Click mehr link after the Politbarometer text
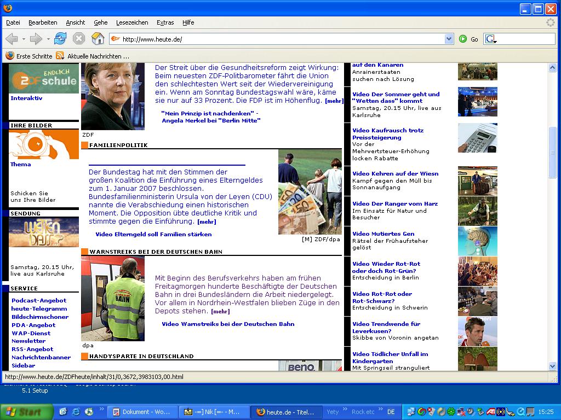Image resolution: width=561 pixels, height=420 pixels. (334, 101)
